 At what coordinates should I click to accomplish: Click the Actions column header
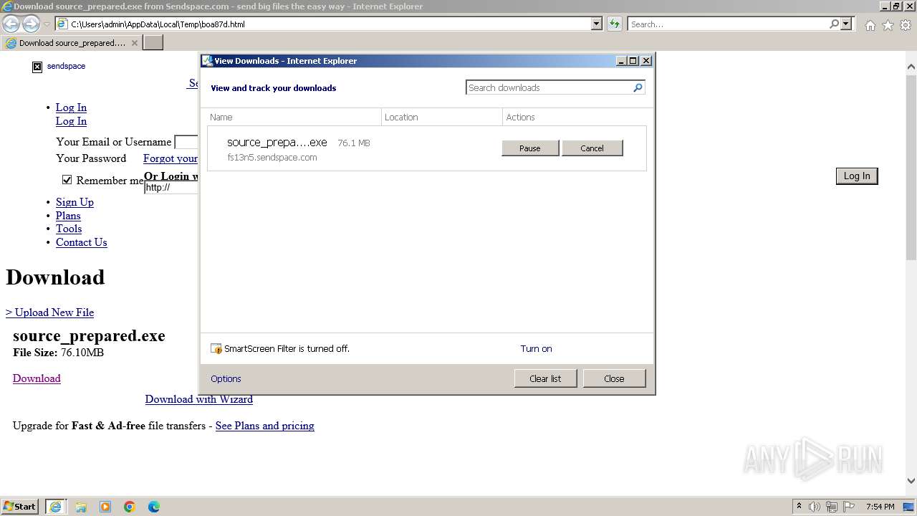click(x=574, y=117)
